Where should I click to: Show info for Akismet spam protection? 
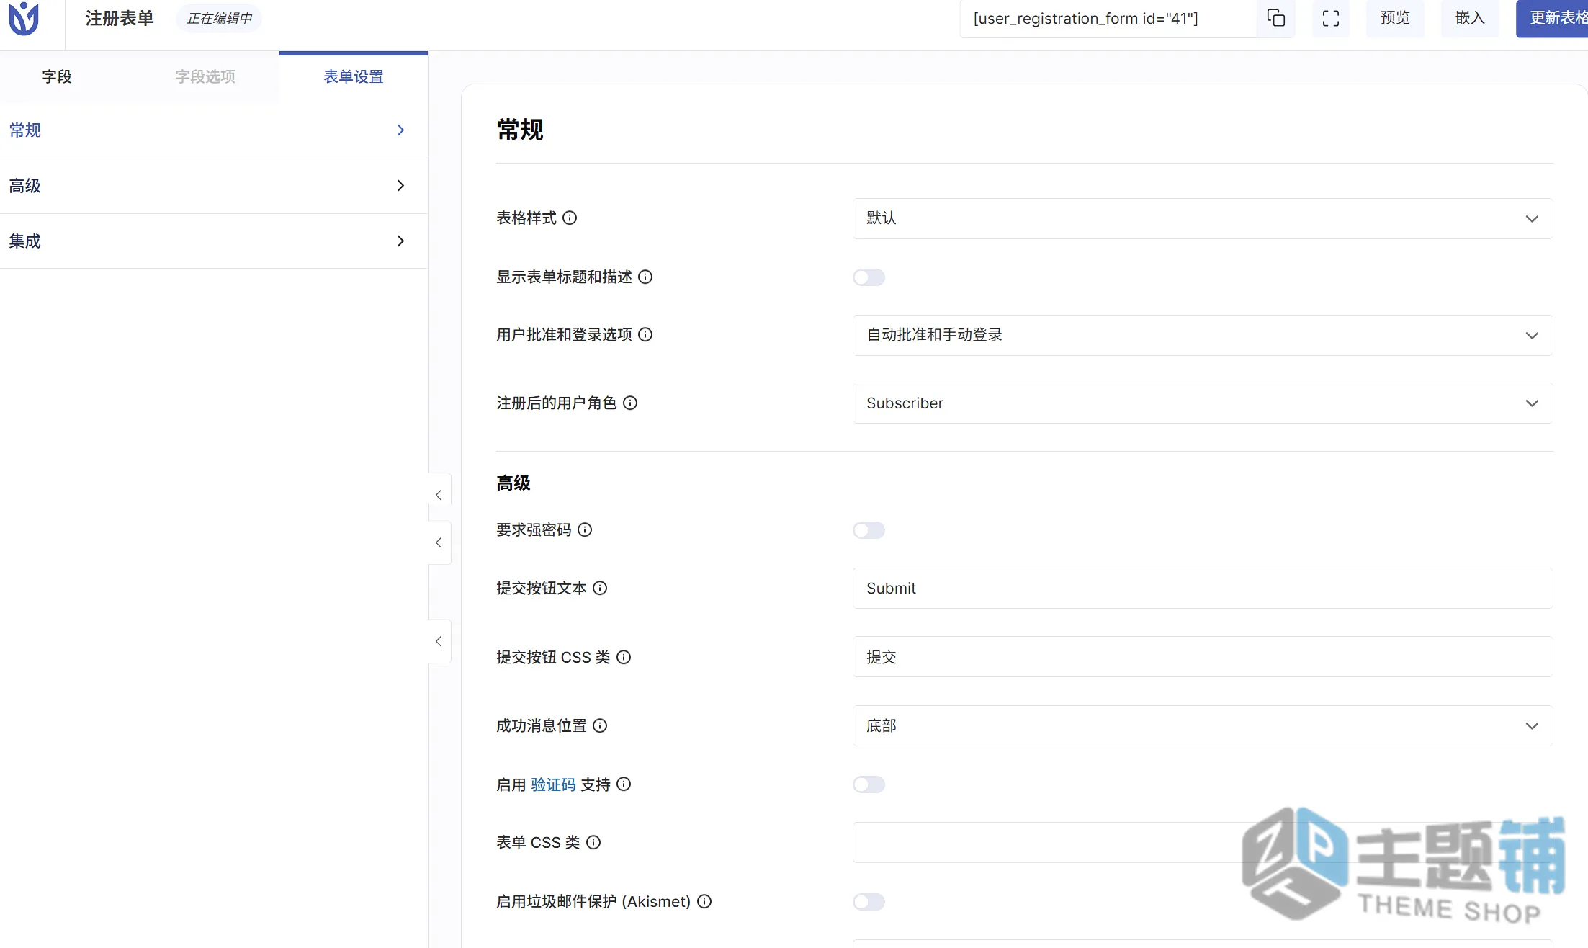click(x=704, y=901)
